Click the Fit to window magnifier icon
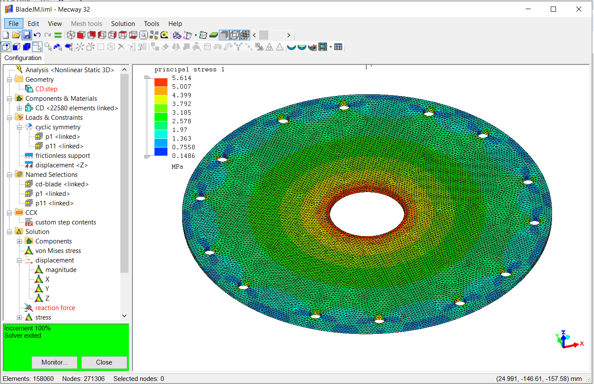This screenshot has width=594, height=384. (x=143, y=35)
